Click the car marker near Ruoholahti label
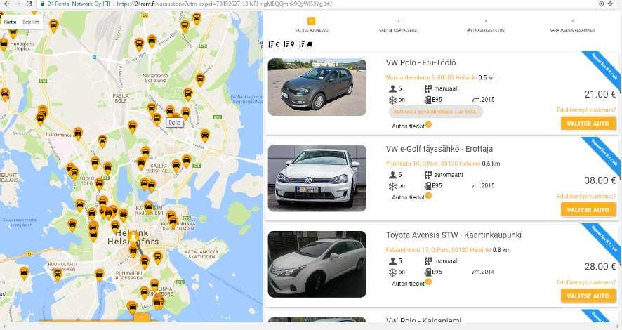The height and width of the screenshot is (330, 622). pos(57,273)
